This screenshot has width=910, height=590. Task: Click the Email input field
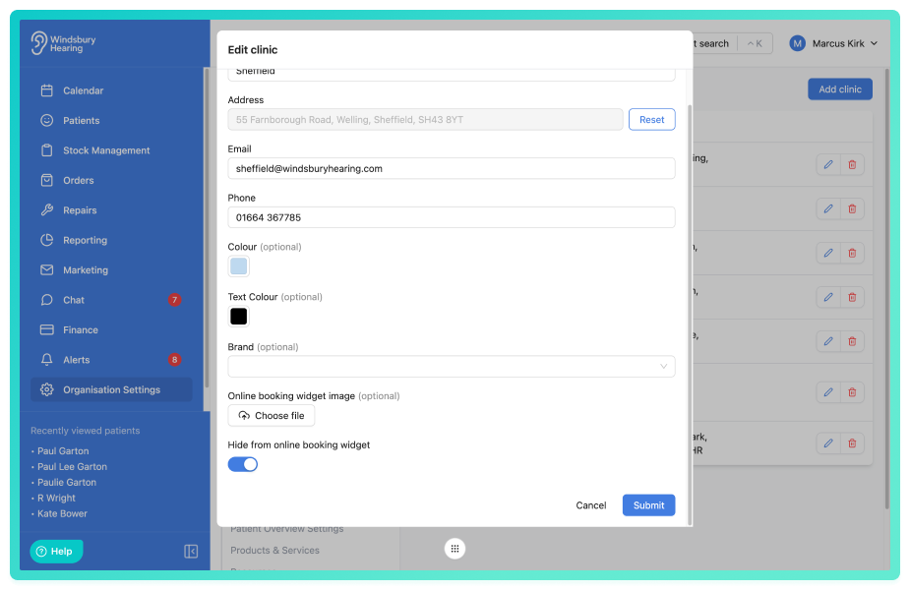(452, 168)
